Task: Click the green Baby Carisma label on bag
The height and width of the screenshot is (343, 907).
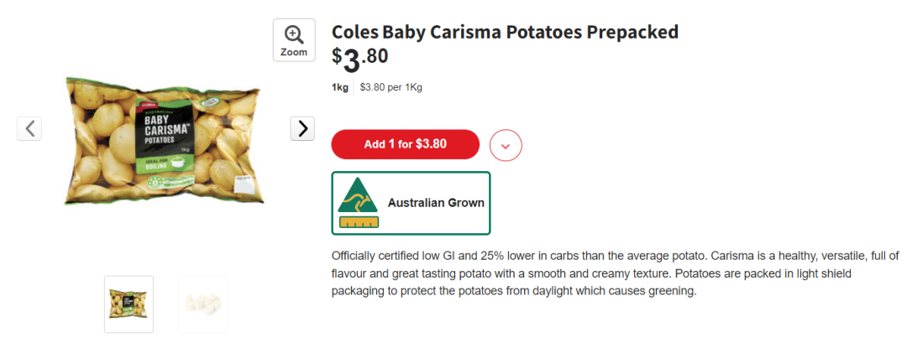Action: [165, 136]
